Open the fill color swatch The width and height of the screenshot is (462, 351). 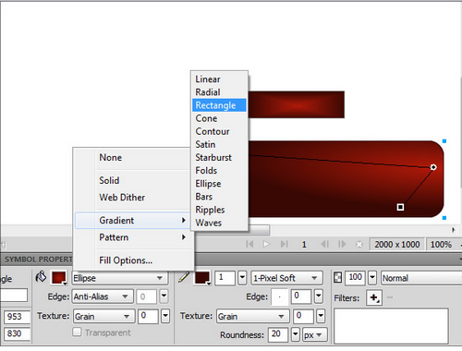tap(59, 278)
